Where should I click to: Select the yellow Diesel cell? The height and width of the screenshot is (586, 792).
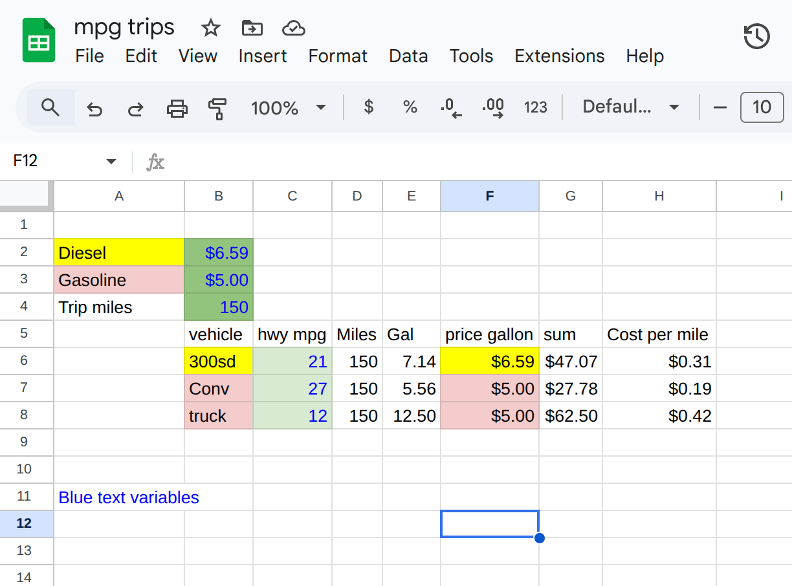(x=119, y=252)
